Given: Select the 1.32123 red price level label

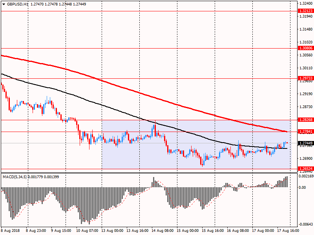Looking at the screenshot, I should [x=306, y=11].
